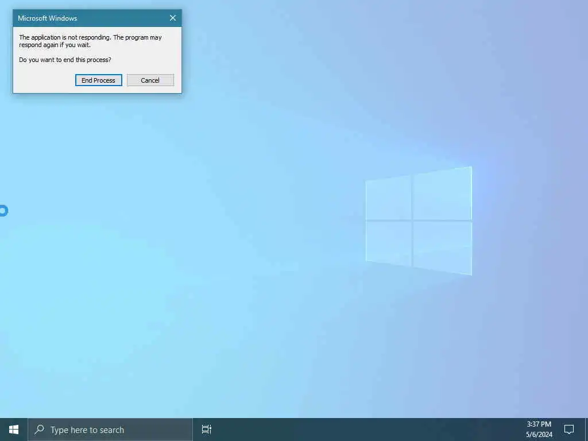Click the Microsoft Windows dialog title
The width and height of the screenshot is (588, 441).
click(48, 18)
